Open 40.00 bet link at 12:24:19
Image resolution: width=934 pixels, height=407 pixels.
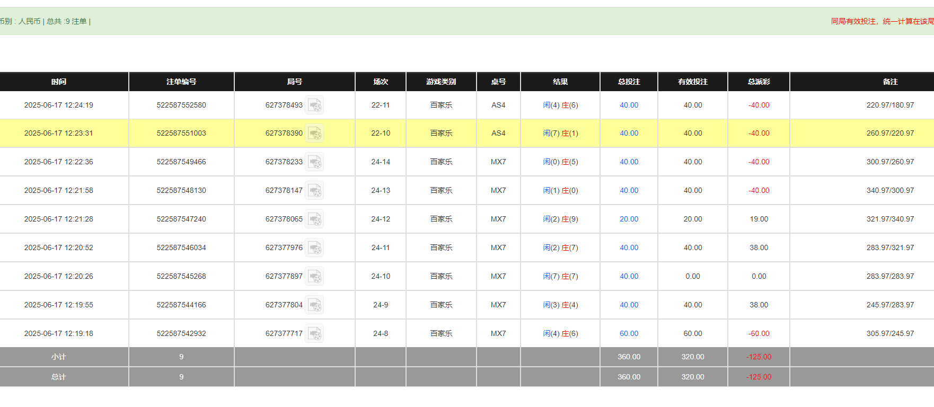629,105
